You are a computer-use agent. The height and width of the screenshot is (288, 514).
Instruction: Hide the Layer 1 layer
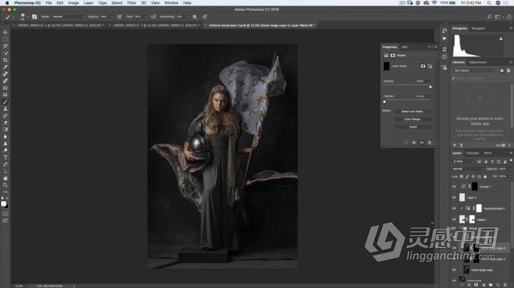click(454, 220)
